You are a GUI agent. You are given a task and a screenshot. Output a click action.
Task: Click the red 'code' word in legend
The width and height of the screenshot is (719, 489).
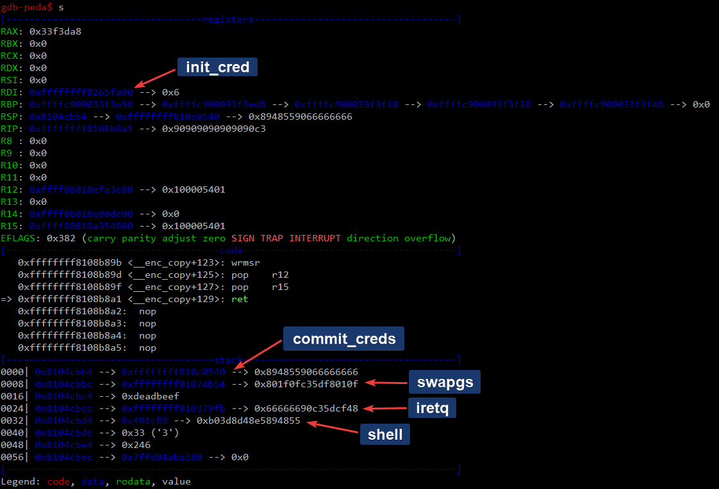[58, 481]
